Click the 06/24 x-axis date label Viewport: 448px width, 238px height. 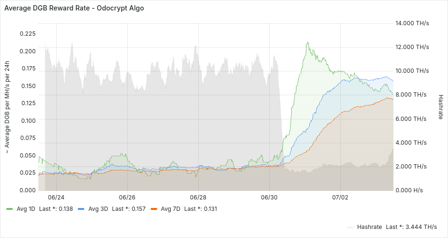[56, 198]
